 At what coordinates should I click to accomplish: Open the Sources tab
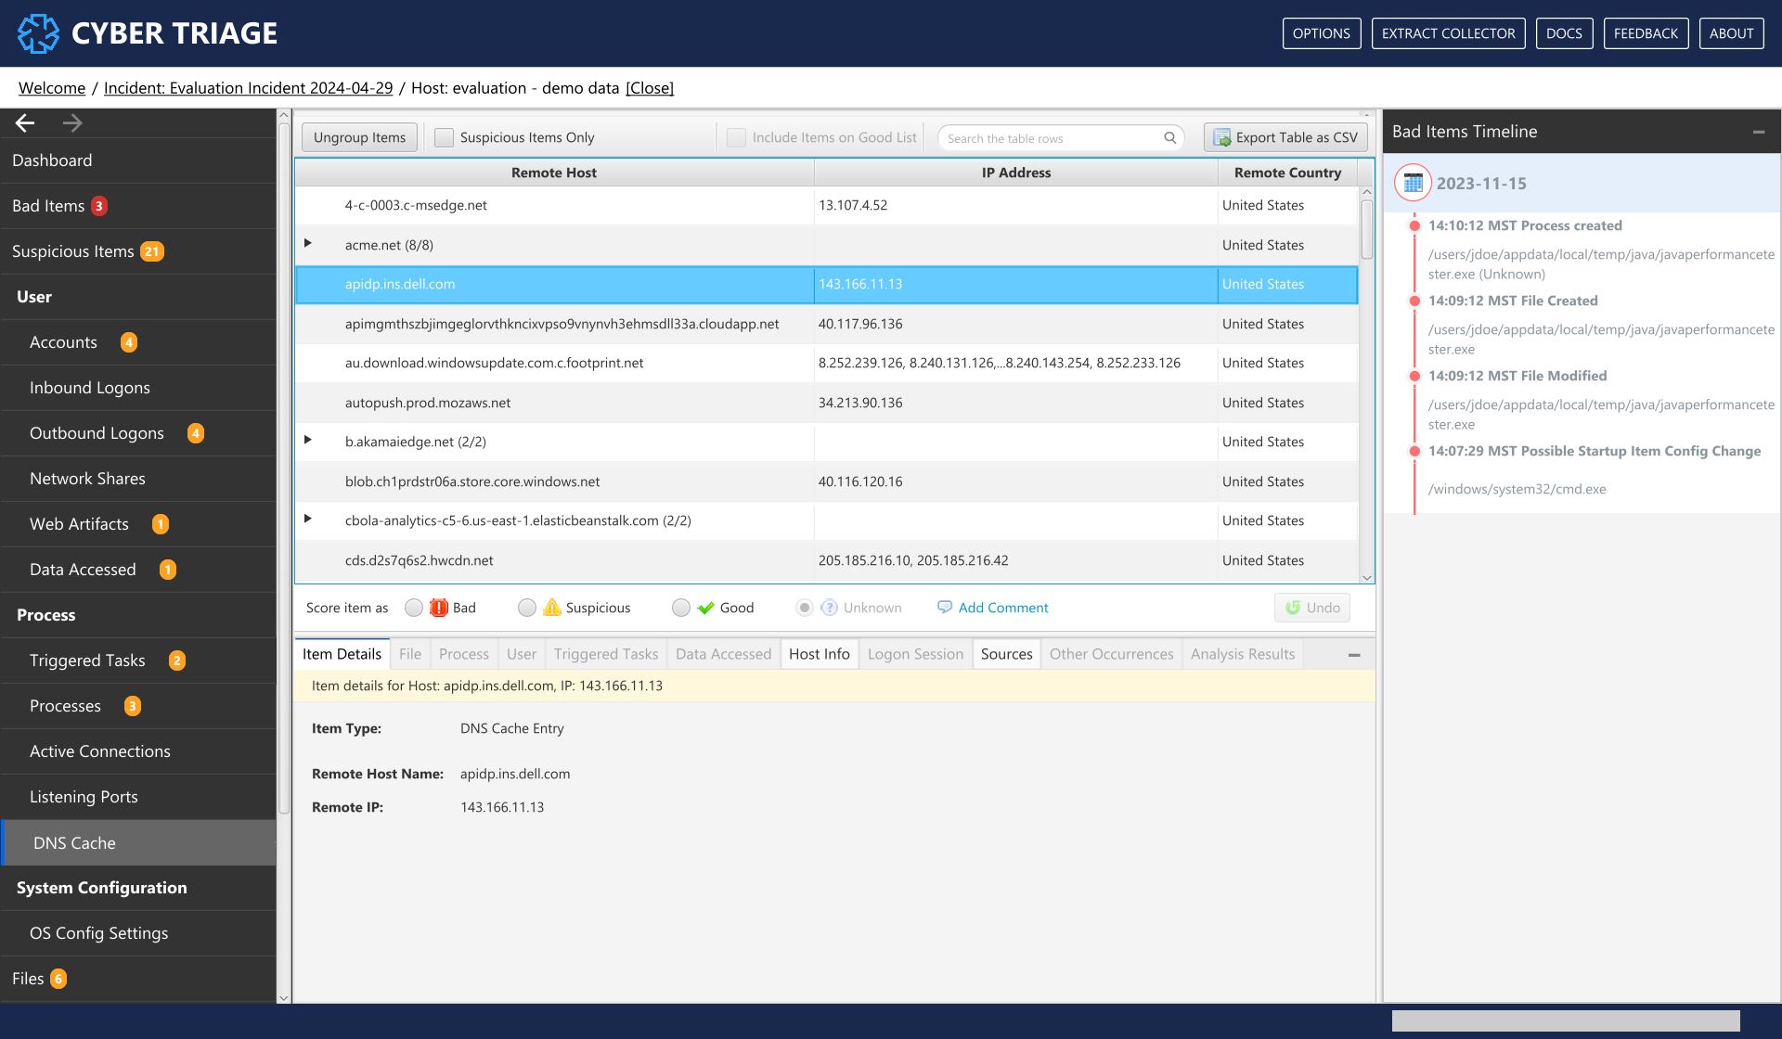coord(1006,654)
